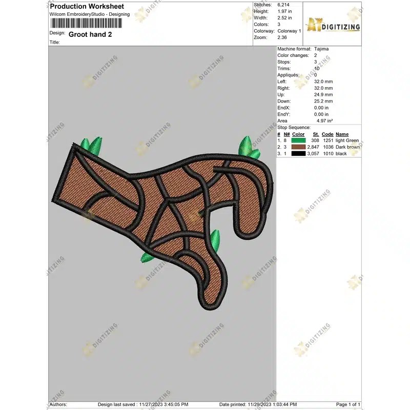Click the 'Code' column header
The height and width of the screenshot is (410, 410).
click(x=327, y=134)
